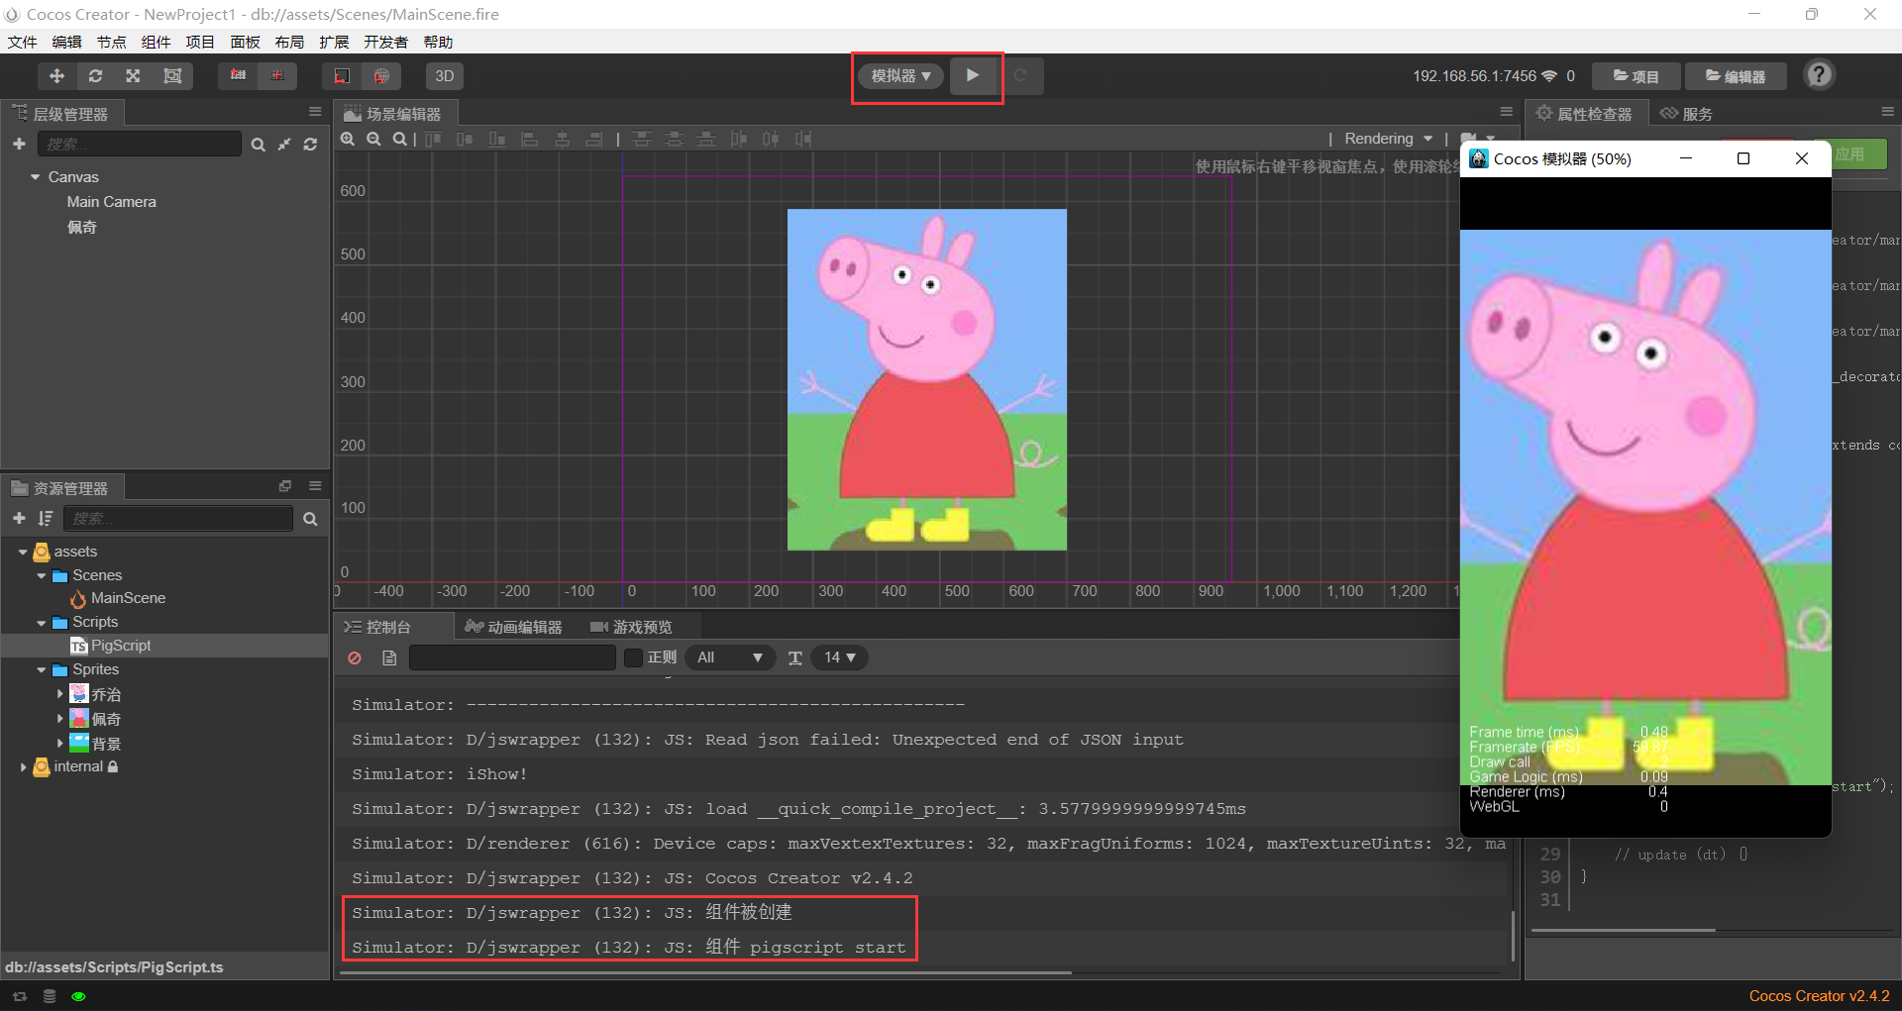The width and height of the screenshot is (1902, 1011).
Task: Open the console All filter dropdown
Action: pos(729,657)
